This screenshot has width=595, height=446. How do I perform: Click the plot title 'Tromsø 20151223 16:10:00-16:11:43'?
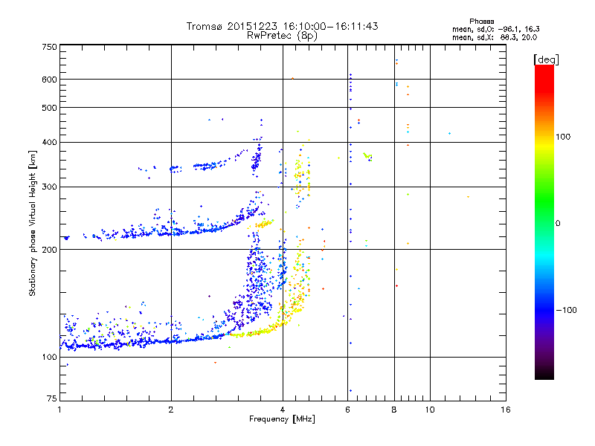click(282, 27)
